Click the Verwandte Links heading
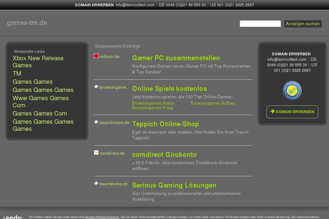Viewport: 329px width, 219px height. click(29, 51)
